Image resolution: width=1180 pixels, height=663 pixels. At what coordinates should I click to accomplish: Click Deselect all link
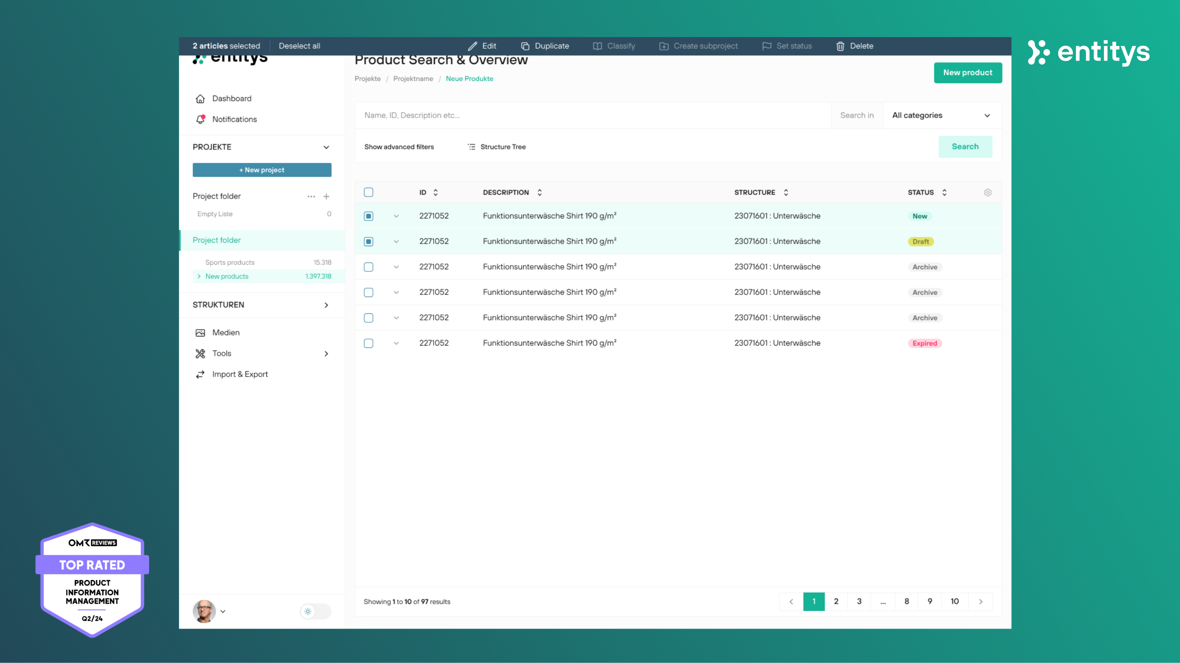coord(299,46)
